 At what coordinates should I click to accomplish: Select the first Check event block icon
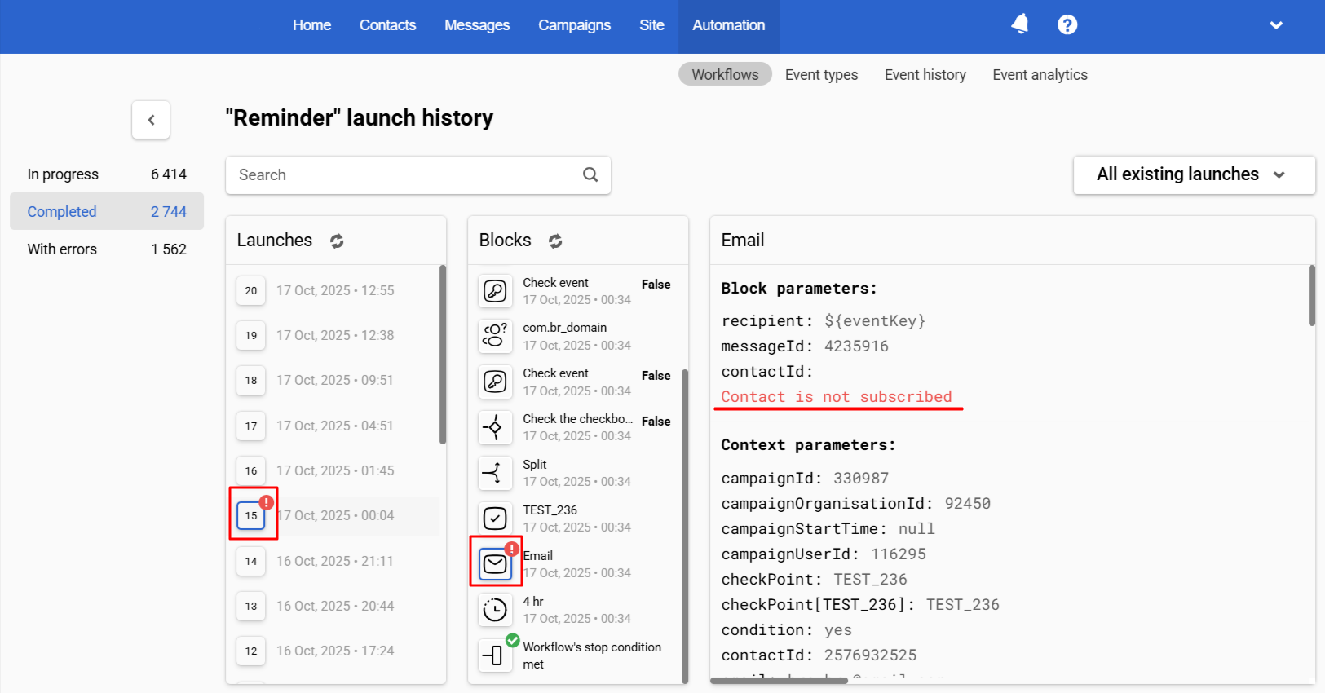tap(495, 291)
